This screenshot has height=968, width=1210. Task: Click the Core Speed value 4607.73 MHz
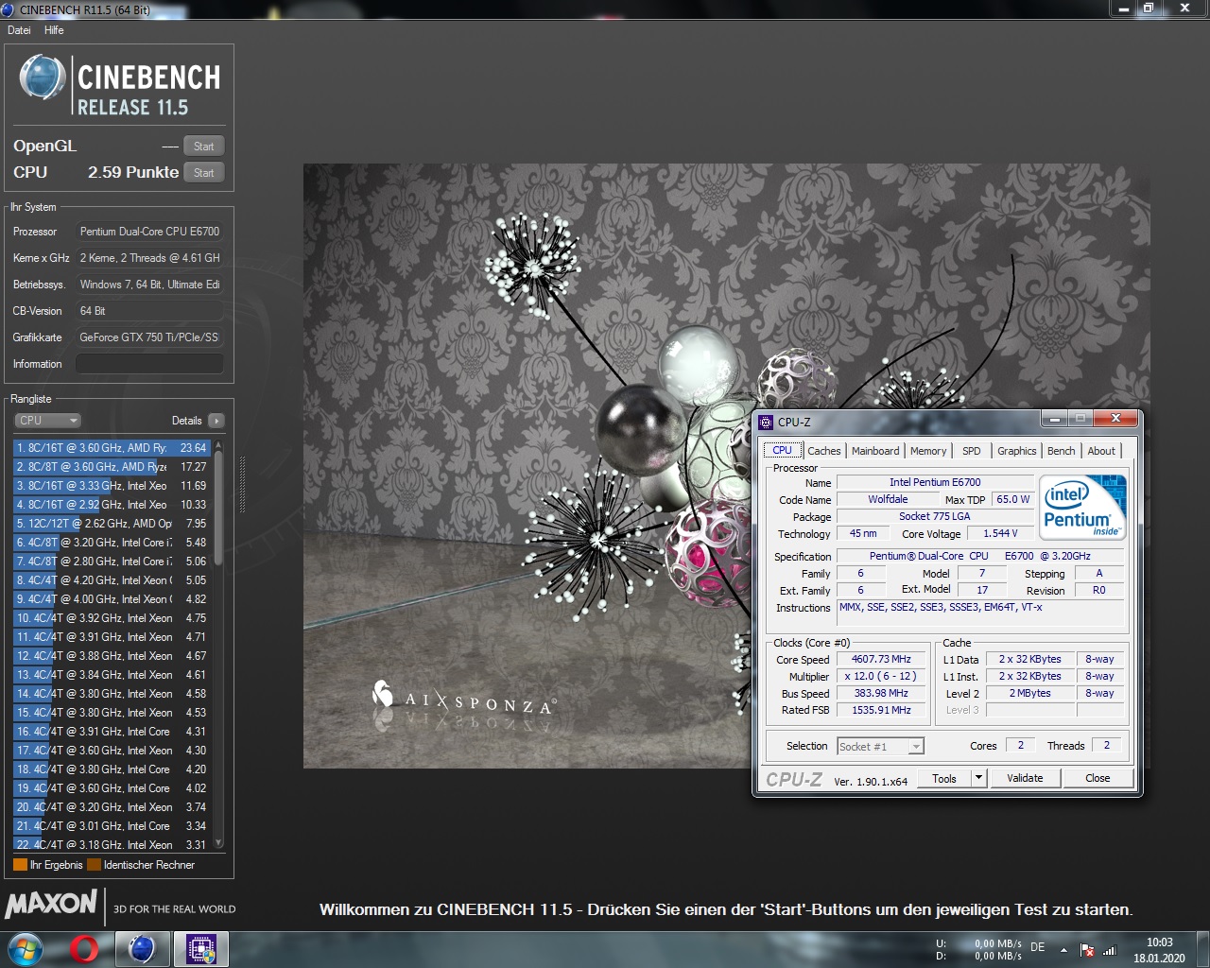(881, 660)
